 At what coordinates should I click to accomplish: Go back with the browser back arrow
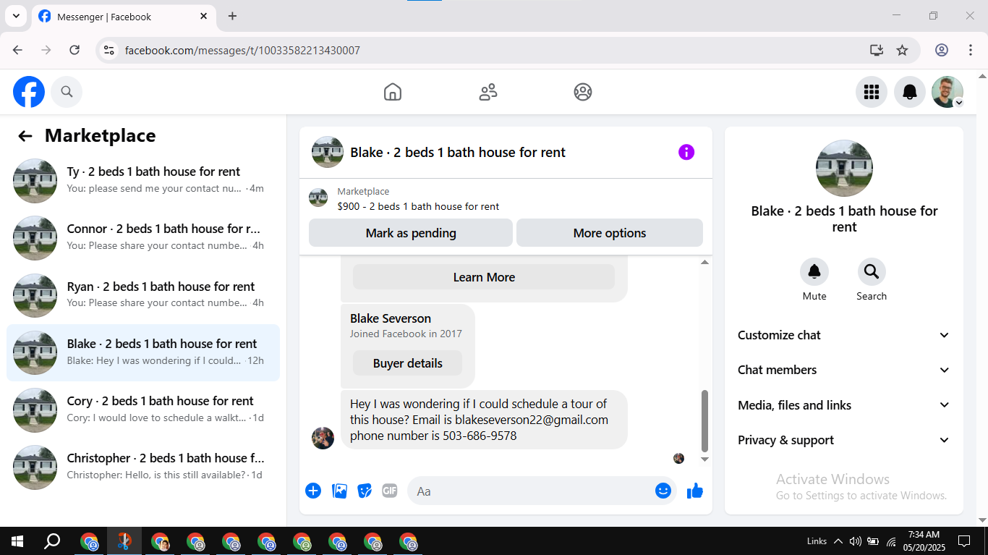point(17,50)
